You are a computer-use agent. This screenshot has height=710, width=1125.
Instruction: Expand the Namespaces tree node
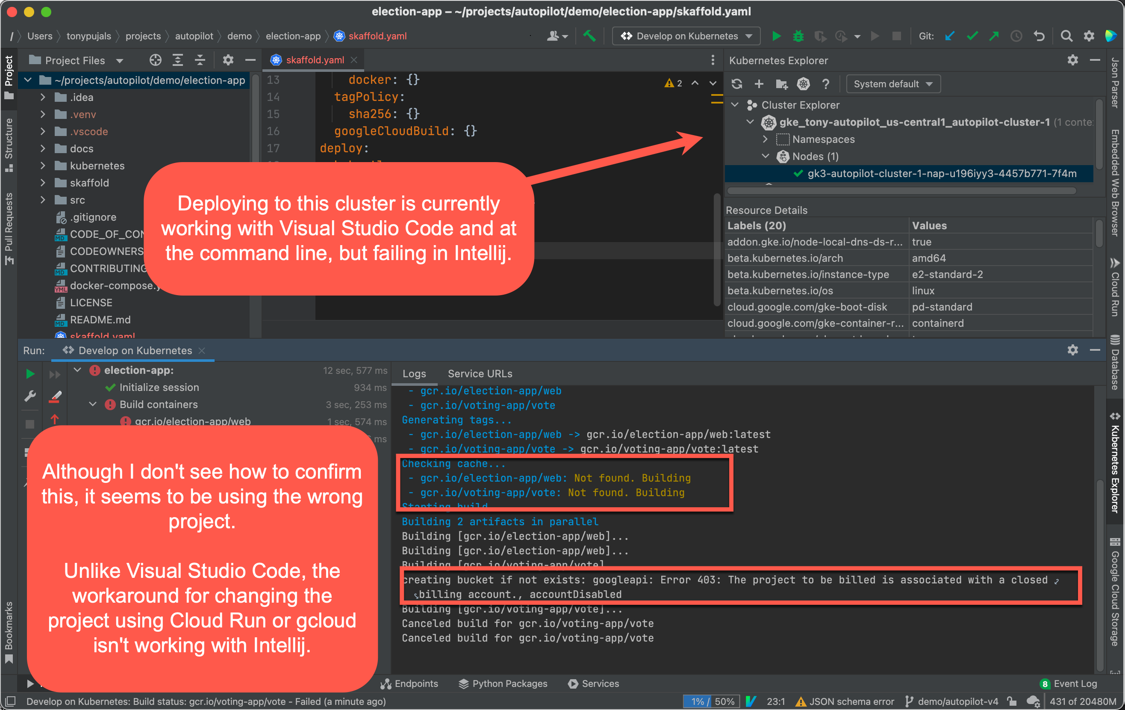[x=765, y=139]
